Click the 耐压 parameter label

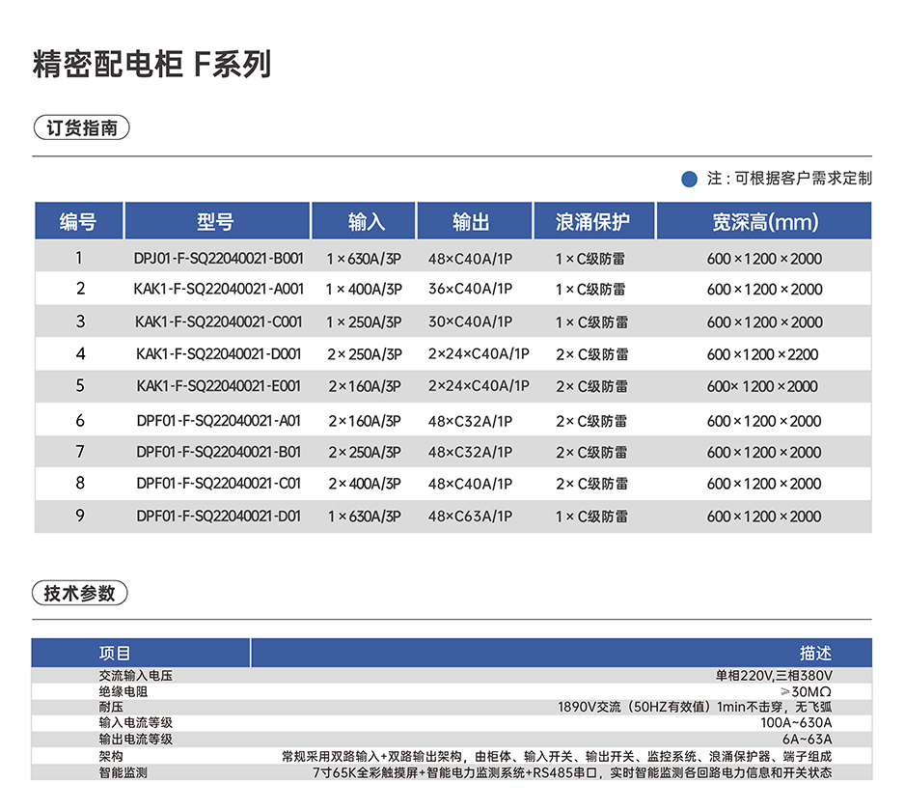click(111, 707)
